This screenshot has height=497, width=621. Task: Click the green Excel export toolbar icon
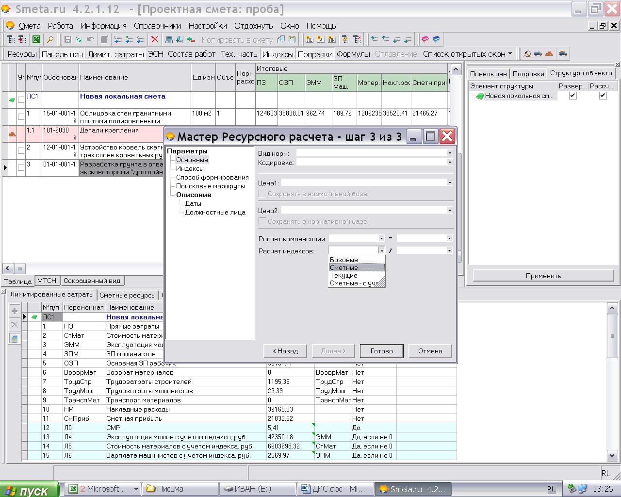coord(36,40)
